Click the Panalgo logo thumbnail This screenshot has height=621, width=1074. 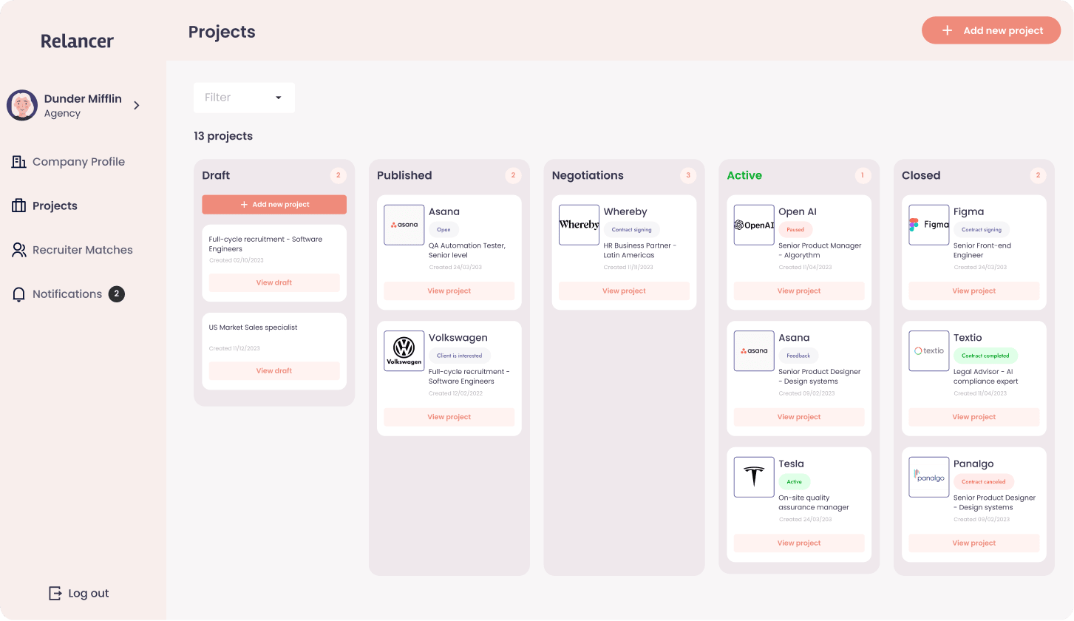pyautogui.click(x=928, y=477)
